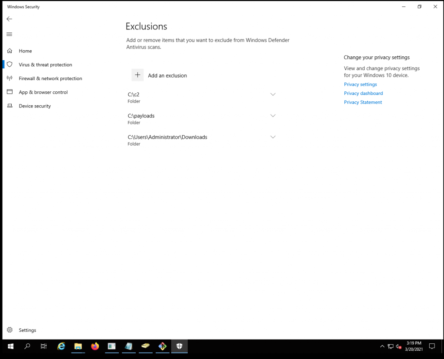
Task: Select Home in the sidebar
Action: [x=25, y=51]
